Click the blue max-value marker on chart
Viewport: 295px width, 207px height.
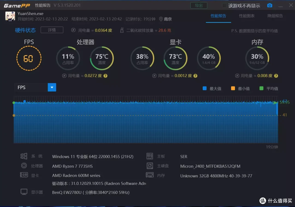pos(25,101)
